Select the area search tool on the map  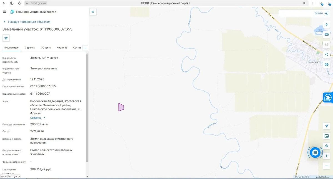pyautogui.click(x=327, y=44)
